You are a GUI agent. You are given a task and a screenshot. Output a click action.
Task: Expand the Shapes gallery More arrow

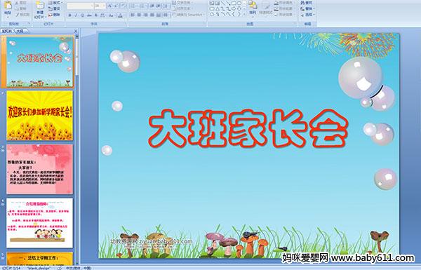pyautogui.click(x=244, y=14)
